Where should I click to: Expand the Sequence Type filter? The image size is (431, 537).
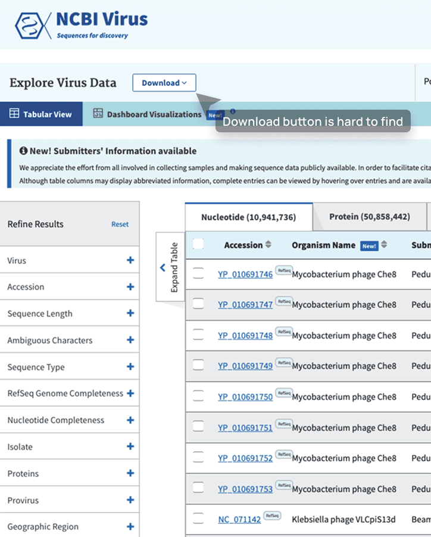[130, 367]
